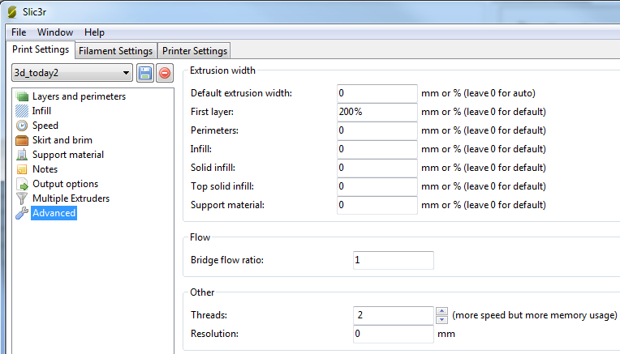Select the Multiple Extruders funnel icon

point(23,198)
